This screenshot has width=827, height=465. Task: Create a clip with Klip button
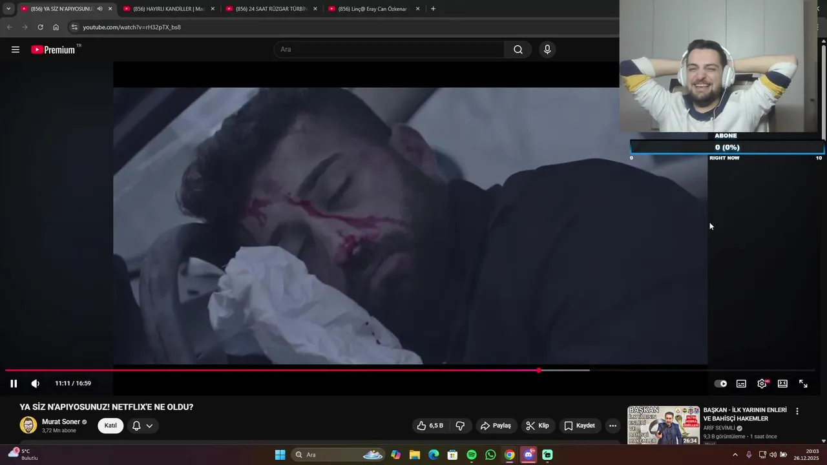coord(537,426)
